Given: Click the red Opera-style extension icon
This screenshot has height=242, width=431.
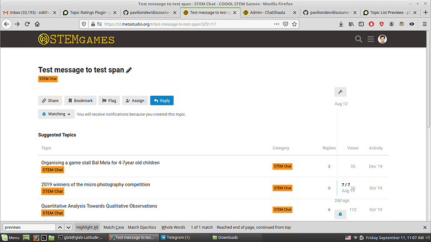Looking at the screenshot, I should [372, 24].
